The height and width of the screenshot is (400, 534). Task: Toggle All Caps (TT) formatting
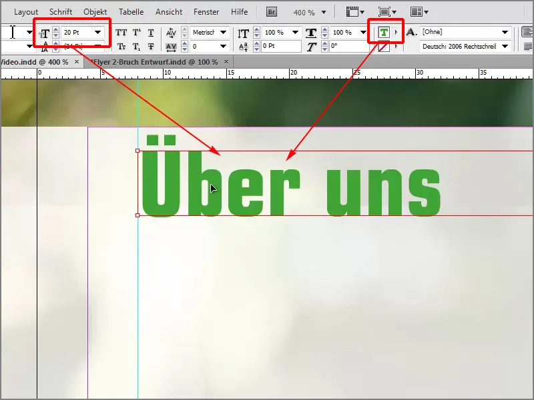pos(121,32)
